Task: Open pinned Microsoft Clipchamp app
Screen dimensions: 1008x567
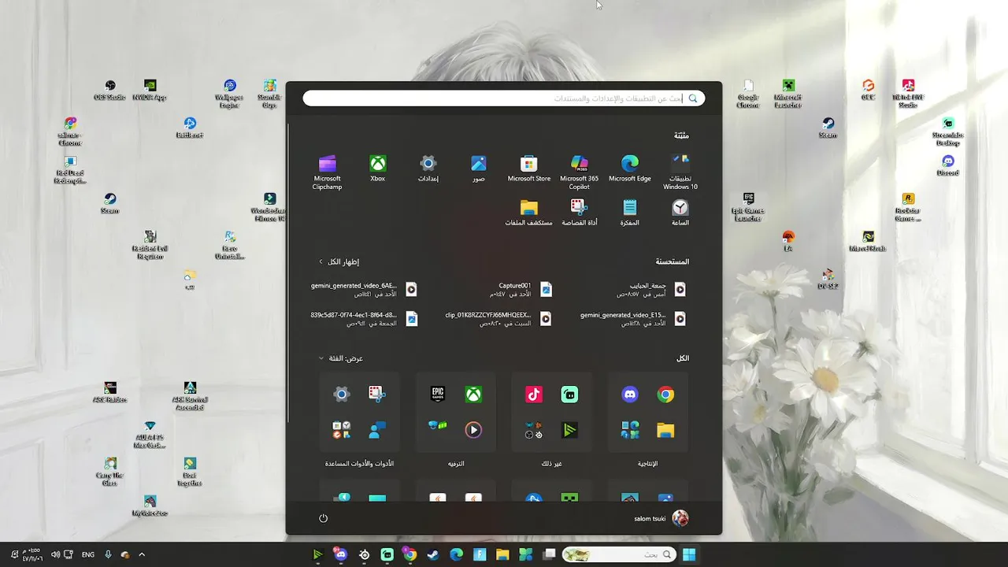Action: tap(327, 172)
